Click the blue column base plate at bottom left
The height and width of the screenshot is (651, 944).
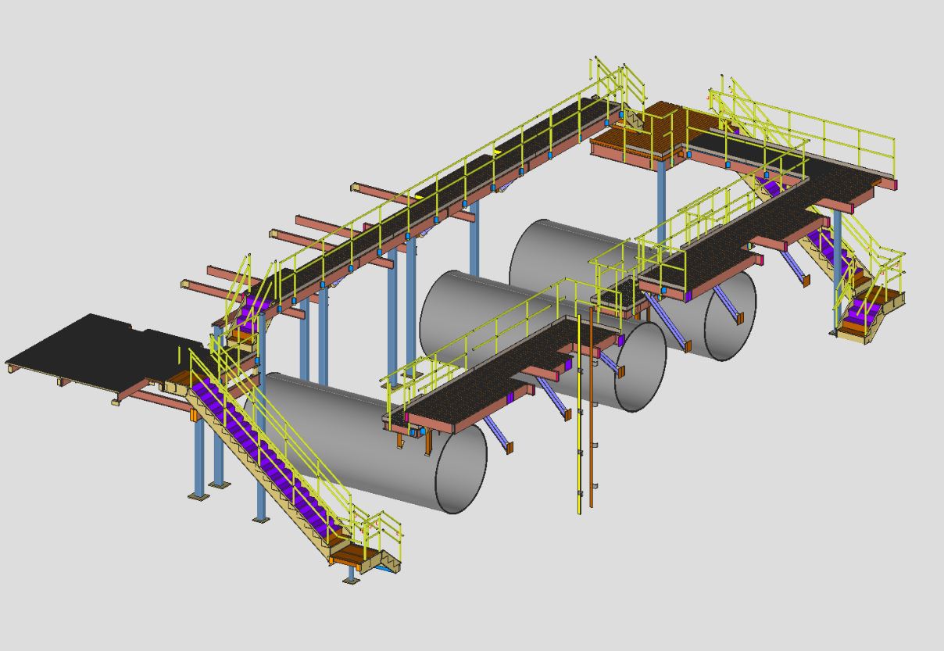click(198, 495)
